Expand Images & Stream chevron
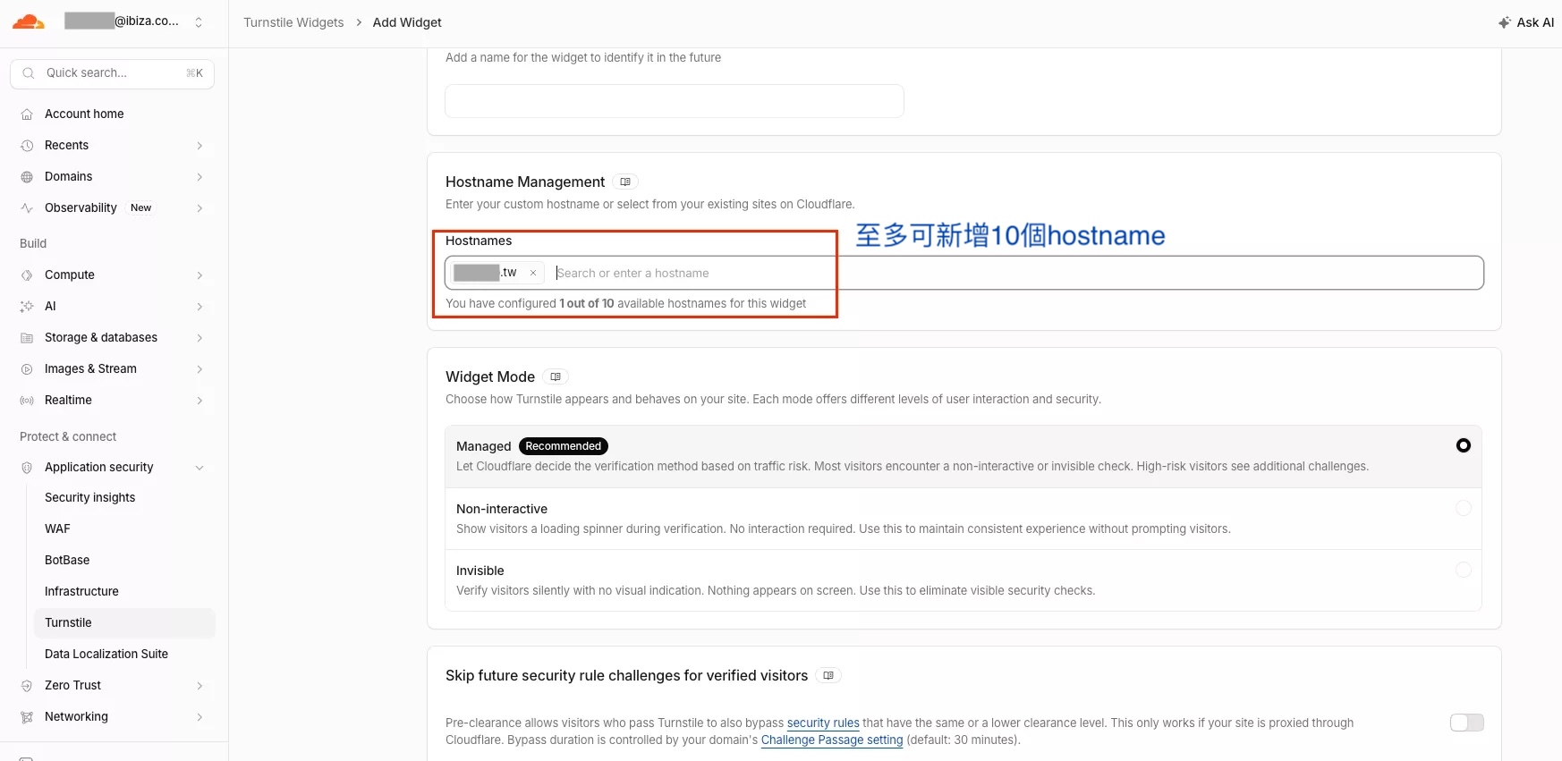The image size is (1562, 761). 199,369
